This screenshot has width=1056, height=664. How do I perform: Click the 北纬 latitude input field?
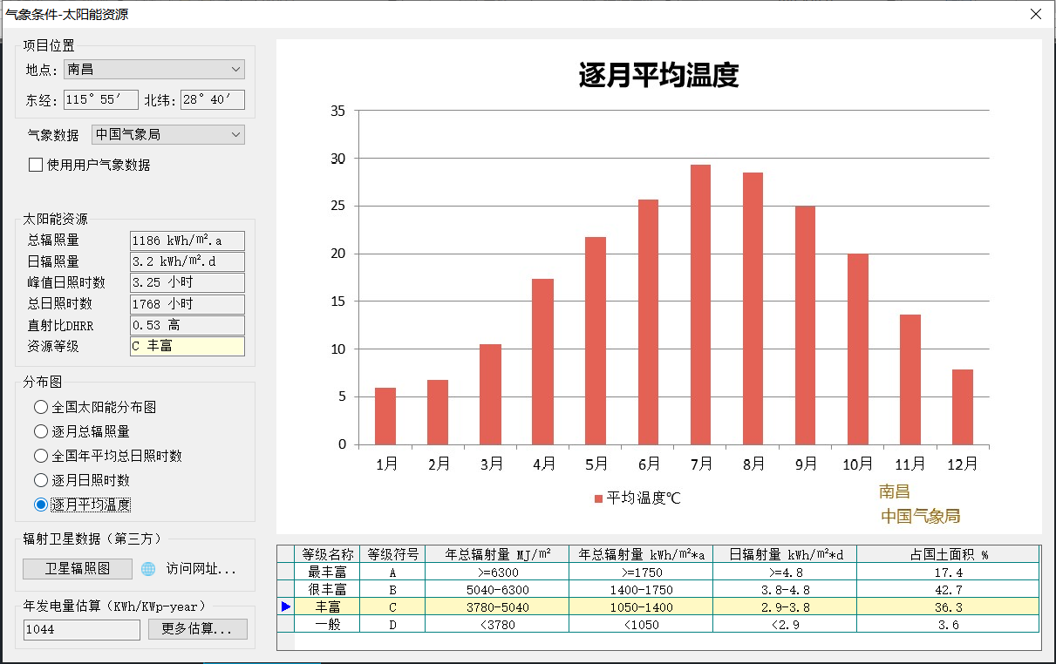click(212, 100)
